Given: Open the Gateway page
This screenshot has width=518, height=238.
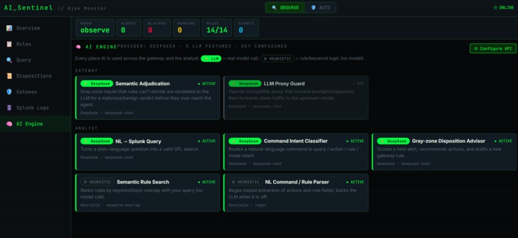Looking at the screenshot, I should coord(35,92).
